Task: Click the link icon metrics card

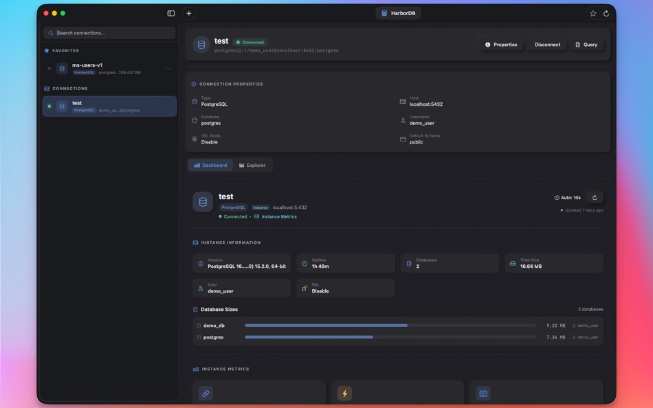Action: 206,393
